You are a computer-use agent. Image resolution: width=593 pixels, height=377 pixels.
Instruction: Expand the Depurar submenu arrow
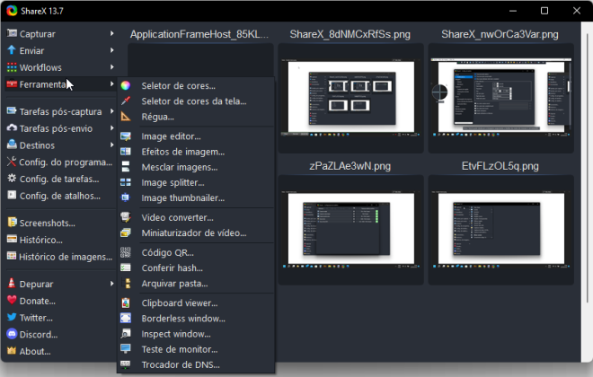pyautogui.click(x=112, y=284)
